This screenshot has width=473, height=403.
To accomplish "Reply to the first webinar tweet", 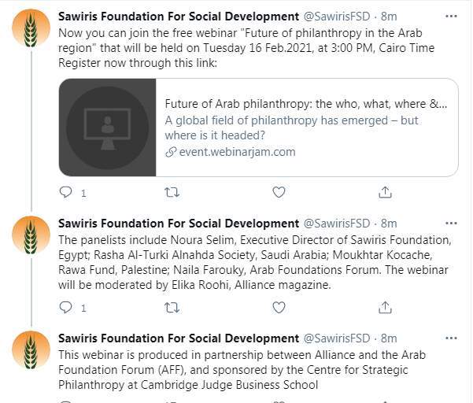I will pyautogui.click(x=66, y=192).
